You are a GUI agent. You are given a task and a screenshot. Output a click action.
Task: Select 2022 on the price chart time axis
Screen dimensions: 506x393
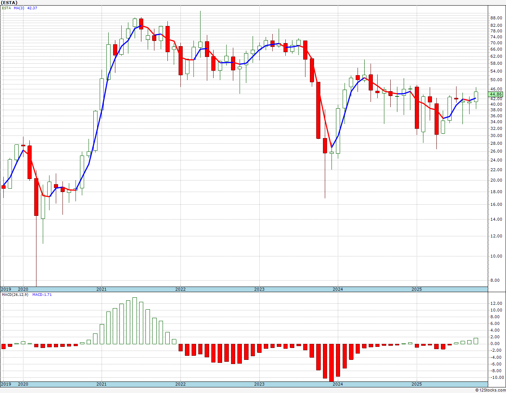click(x=180, y=289)
